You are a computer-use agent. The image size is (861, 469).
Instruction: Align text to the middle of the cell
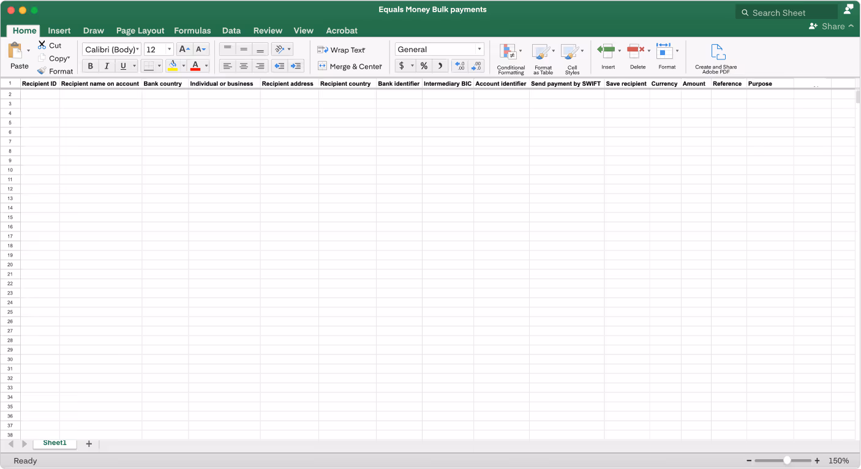(x=244, y=49)
